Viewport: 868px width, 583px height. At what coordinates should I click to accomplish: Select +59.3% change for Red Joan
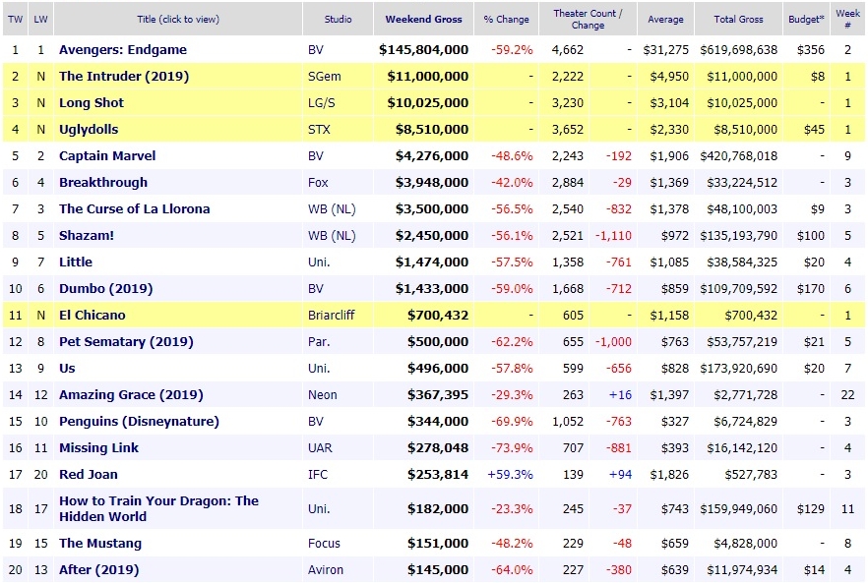click(510, 475)
